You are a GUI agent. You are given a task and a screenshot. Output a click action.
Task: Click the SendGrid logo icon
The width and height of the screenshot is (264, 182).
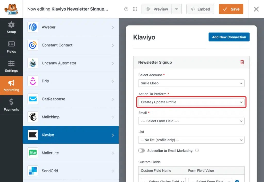tap(33, 171)
